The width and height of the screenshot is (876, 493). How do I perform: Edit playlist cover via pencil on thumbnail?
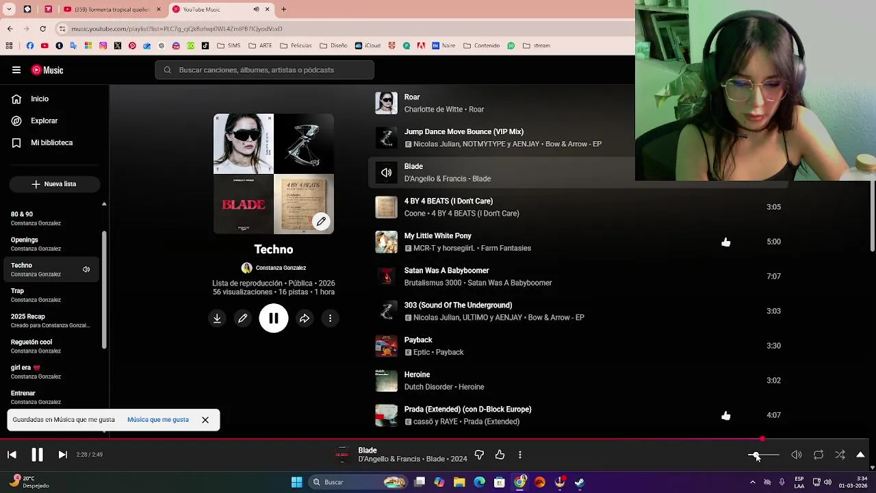pyautogui.click(x=321, y=221)
